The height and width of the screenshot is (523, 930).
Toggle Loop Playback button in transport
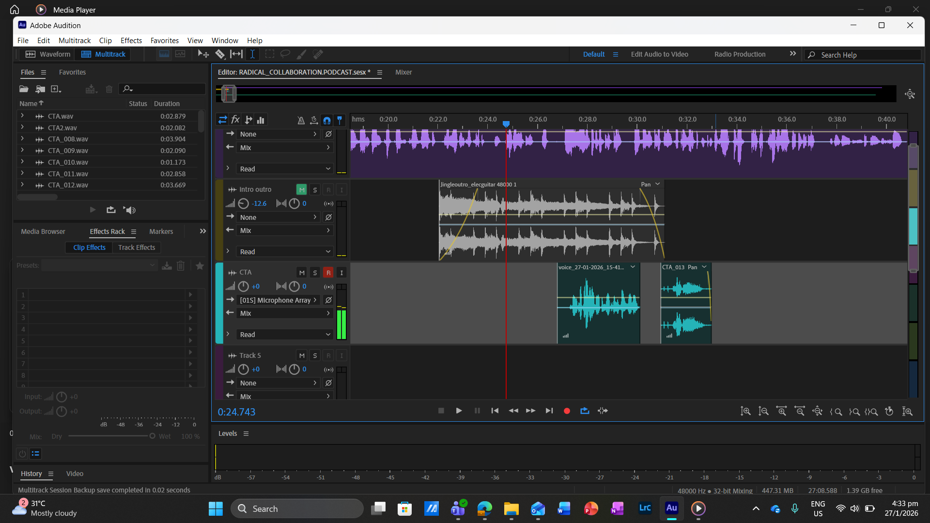[x=585, y=411]
